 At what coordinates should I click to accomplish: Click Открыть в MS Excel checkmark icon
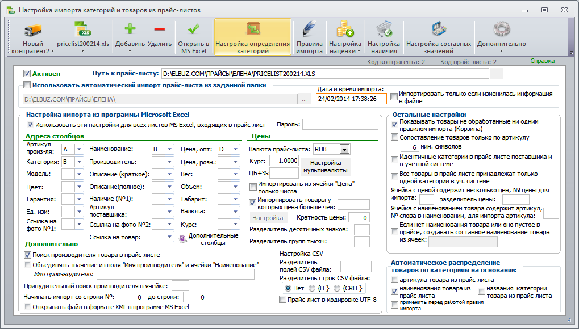tap(194, 29)
